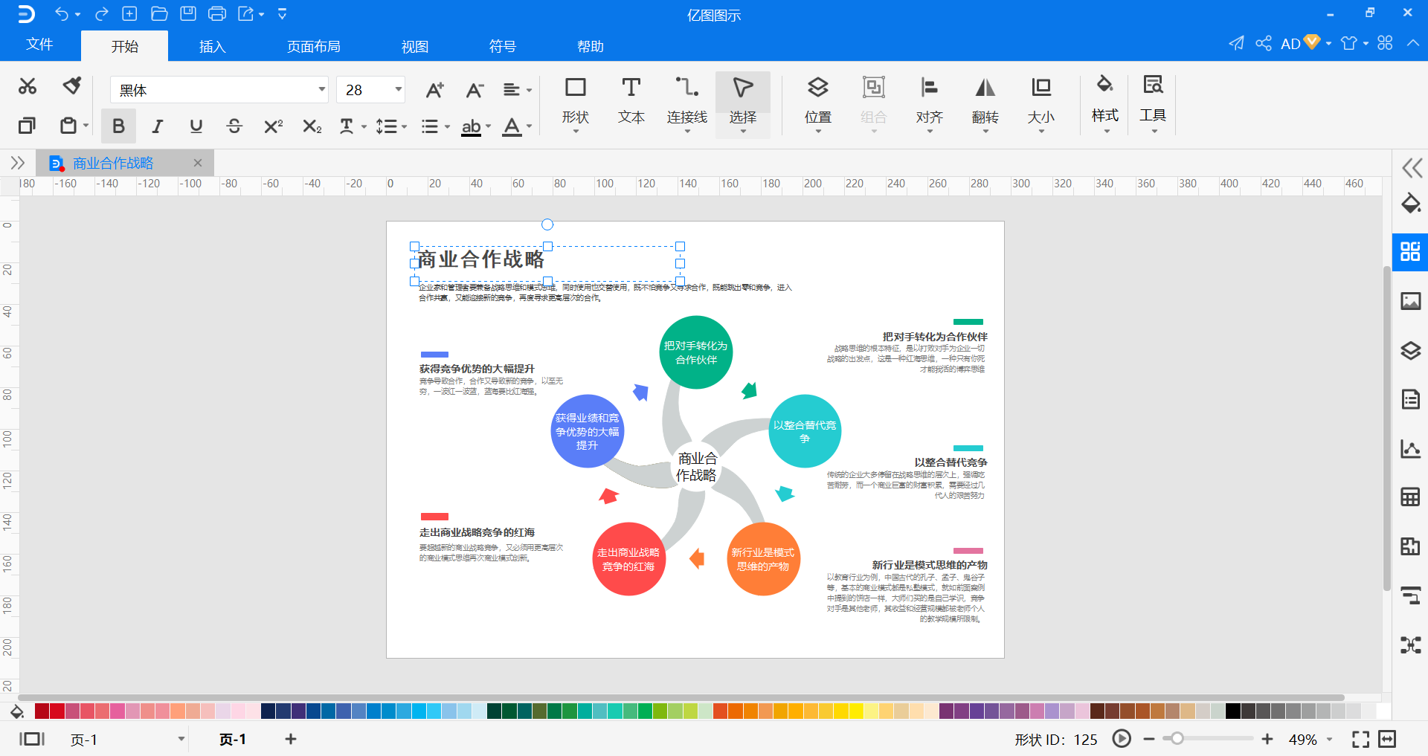Click the 样式 style button
Screen dimensions: 1428x756
[1104, 103]
